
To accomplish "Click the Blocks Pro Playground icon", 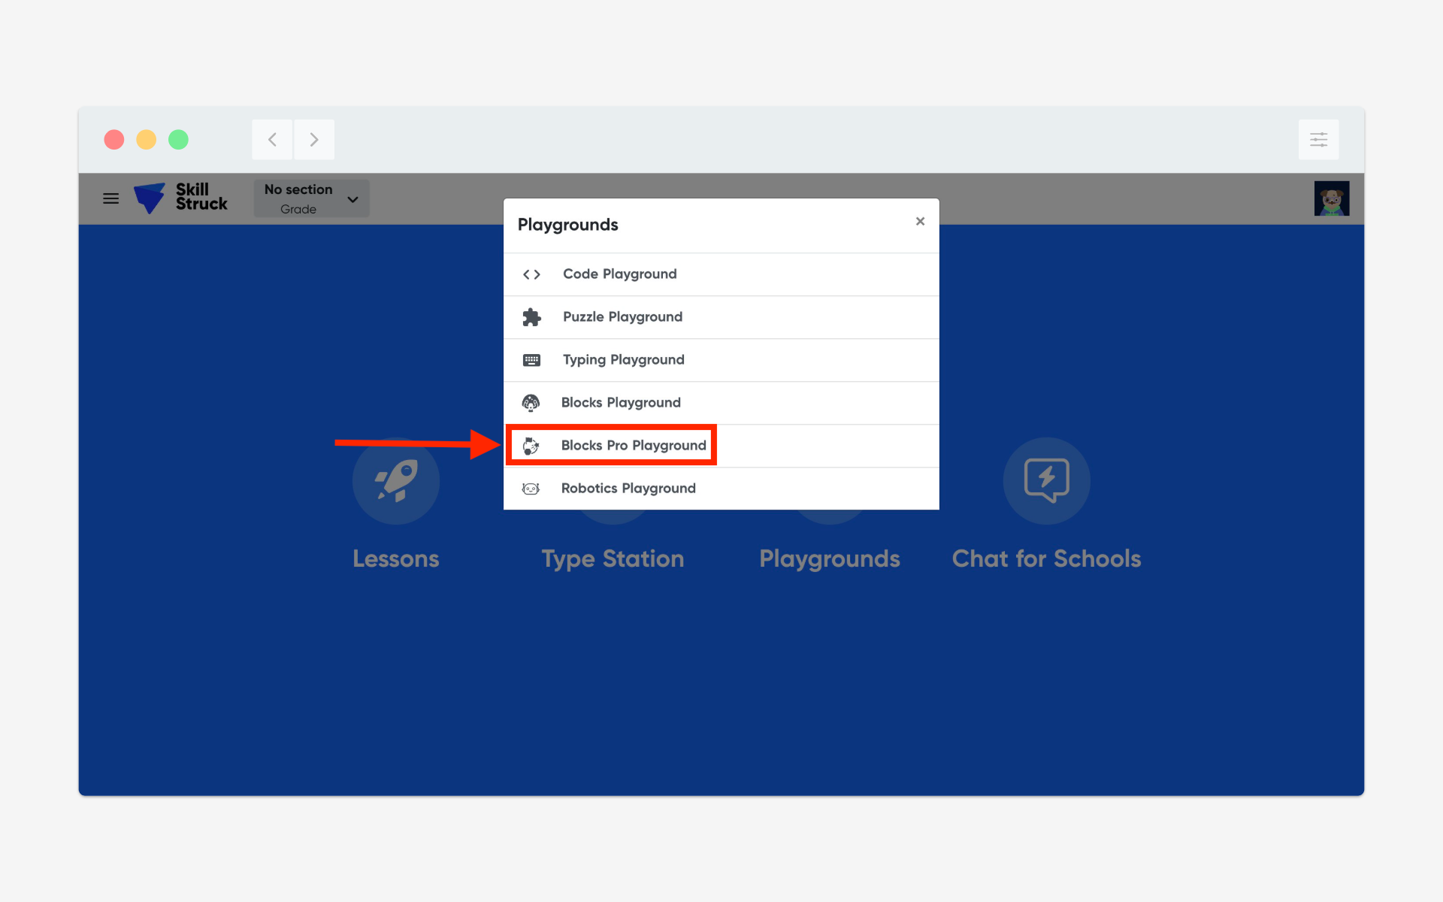I will coord(531,446).
